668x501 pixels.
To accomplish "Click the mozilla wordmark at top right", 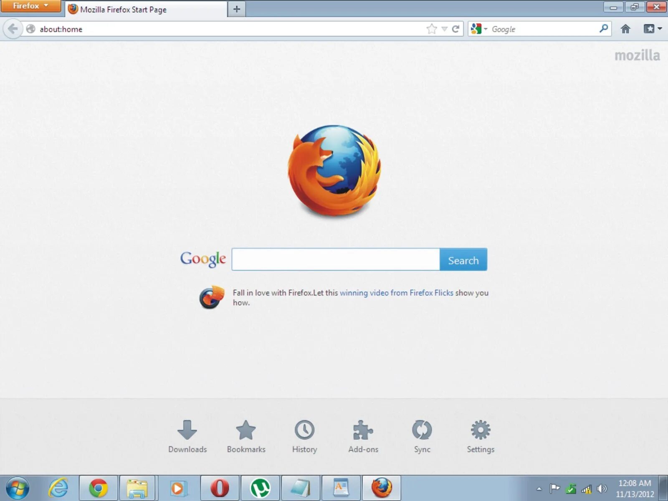I will 637,55.
